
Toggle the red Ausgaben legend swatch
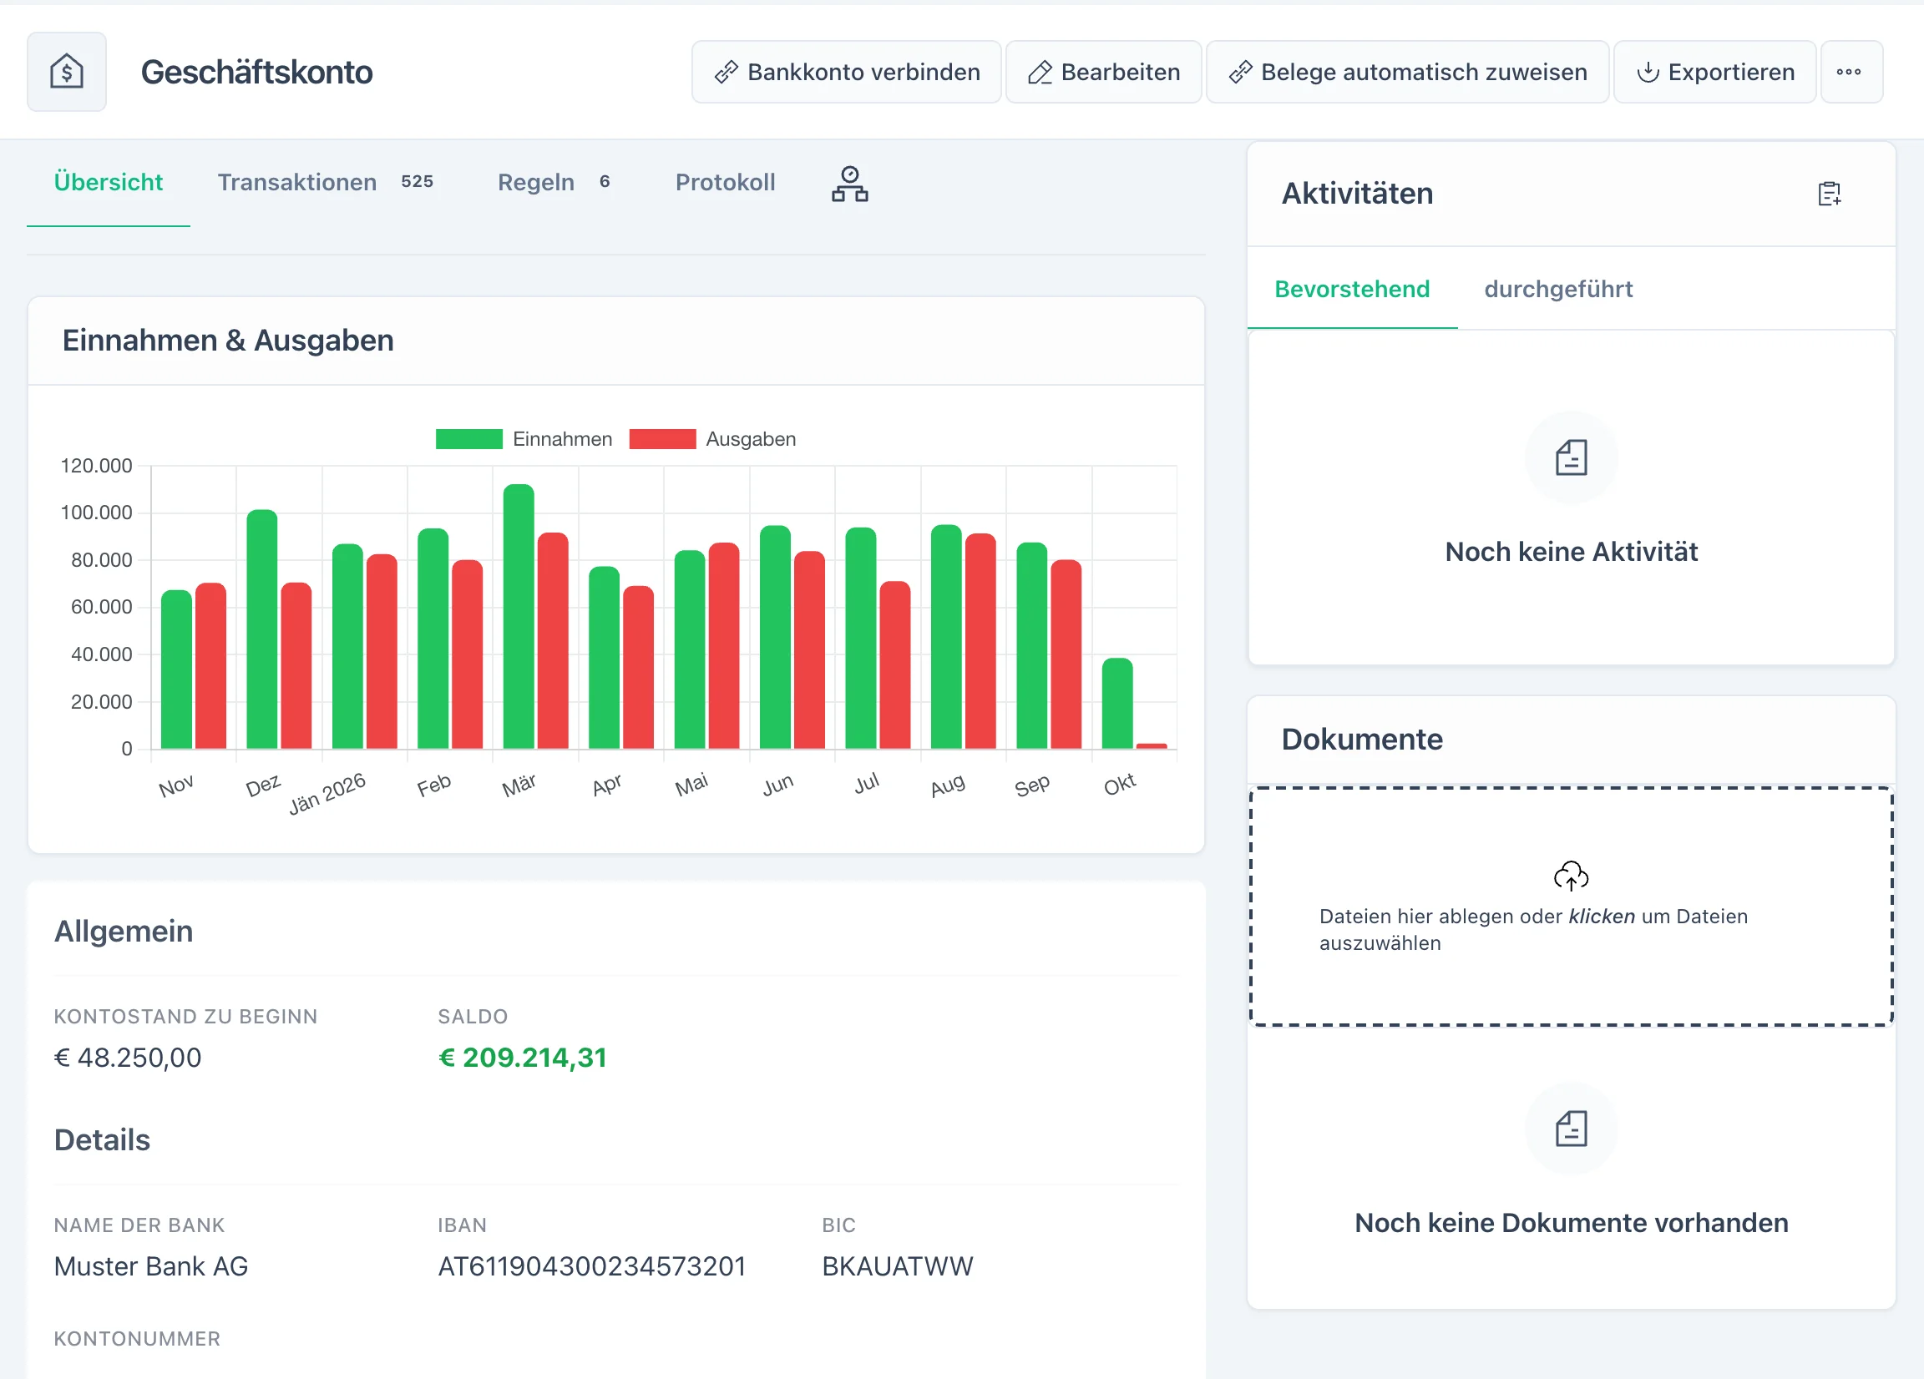tap(662, 439)
